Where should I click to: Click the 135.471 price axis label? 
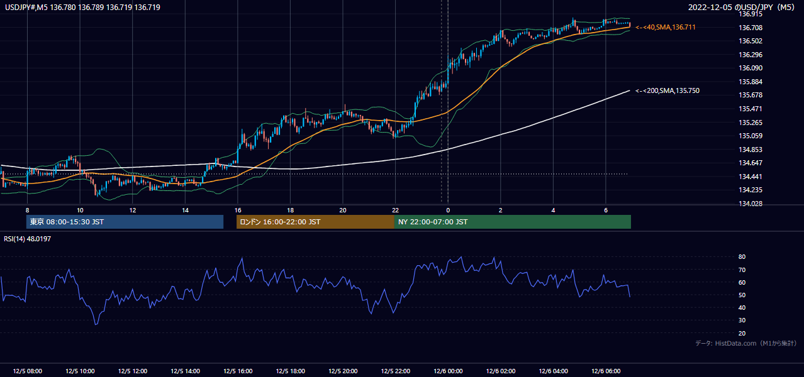751,109
